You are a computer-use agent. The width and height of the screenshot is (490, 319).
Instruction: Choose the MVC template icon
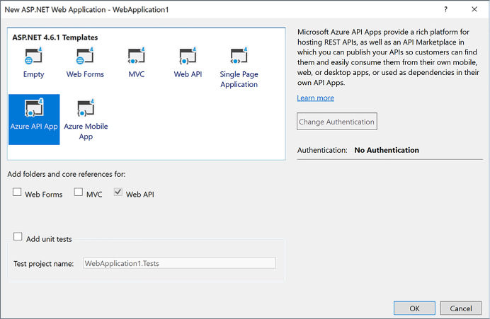pyautogui.click(x=136, y=56)
